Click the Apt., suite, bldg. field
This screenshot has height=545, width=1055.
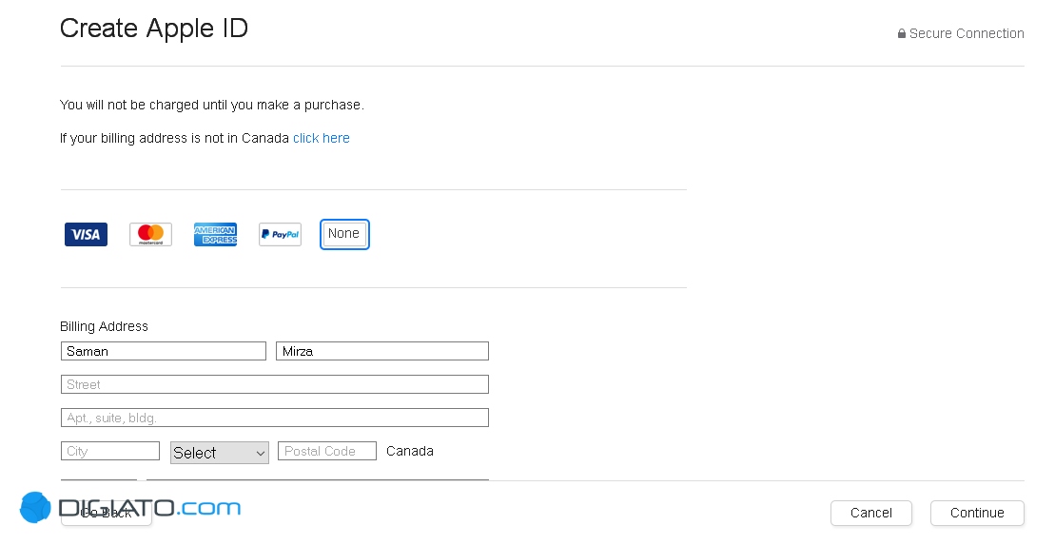coord(275,418)
